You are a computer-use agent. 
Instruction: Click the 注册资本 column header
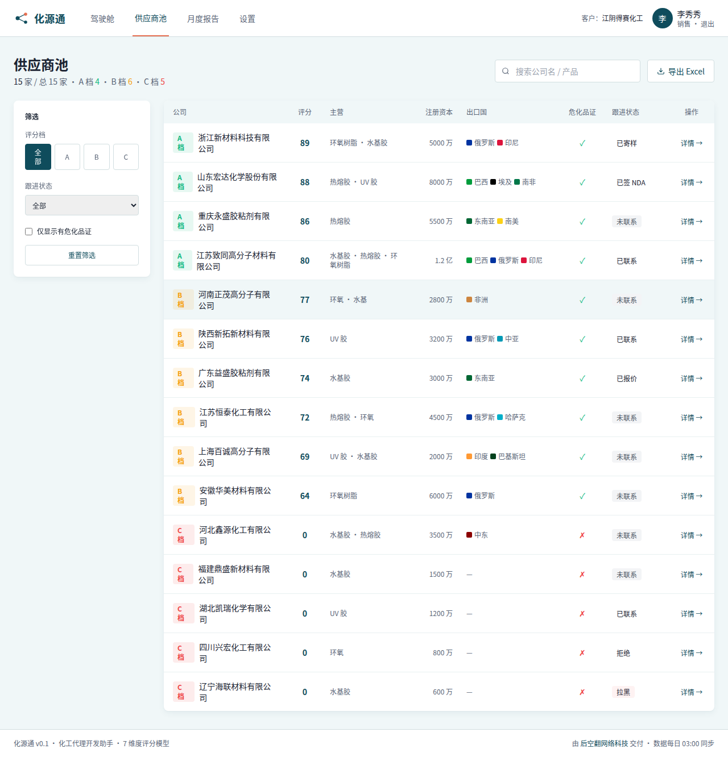439,112
